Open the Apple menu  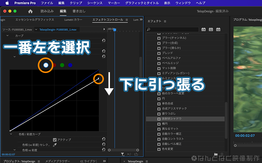(x=7, y=3)
